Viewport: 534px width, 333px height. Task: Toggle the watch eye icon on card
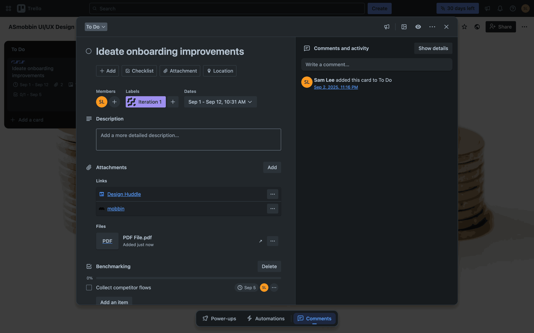418,27
